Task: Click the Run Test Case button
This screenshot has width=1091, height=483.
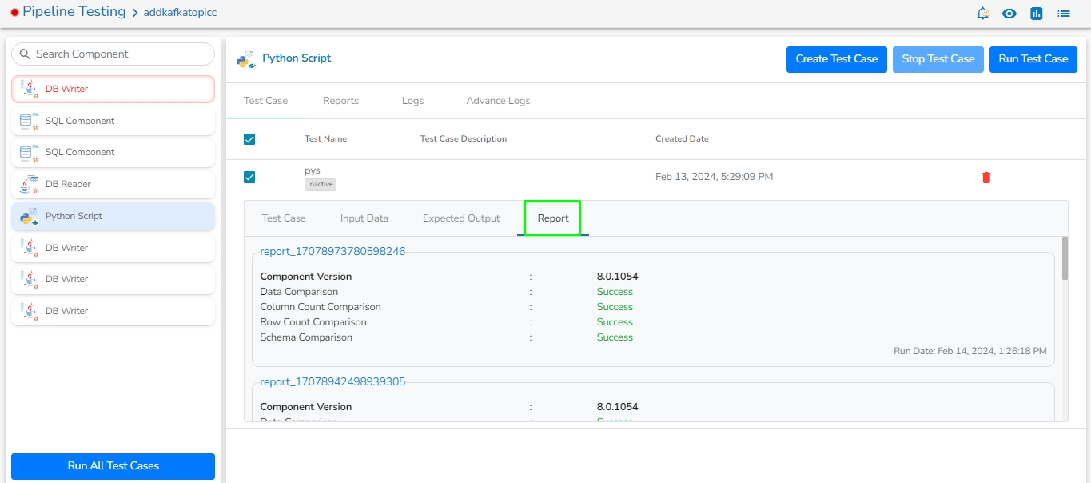Action: coord(1033,59)
